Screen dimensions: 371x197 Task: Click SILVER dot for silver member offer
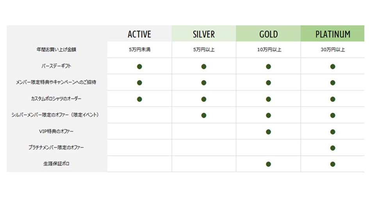click(x=204, y=115)
